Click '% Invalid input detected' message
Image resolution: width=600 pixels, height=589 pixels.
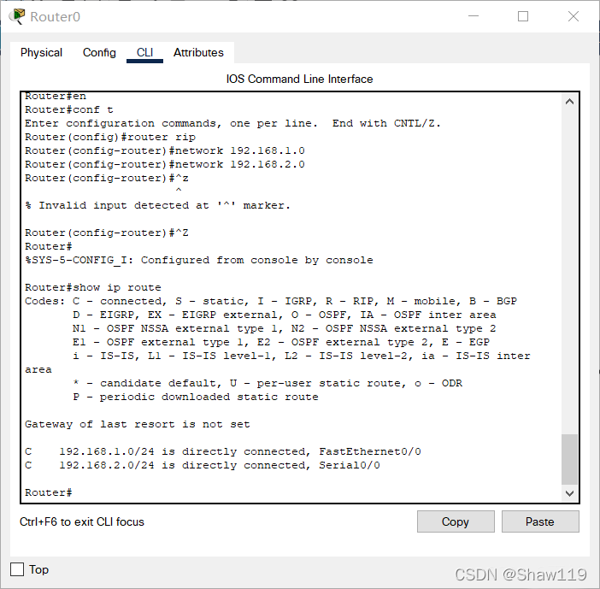(157, 205)
